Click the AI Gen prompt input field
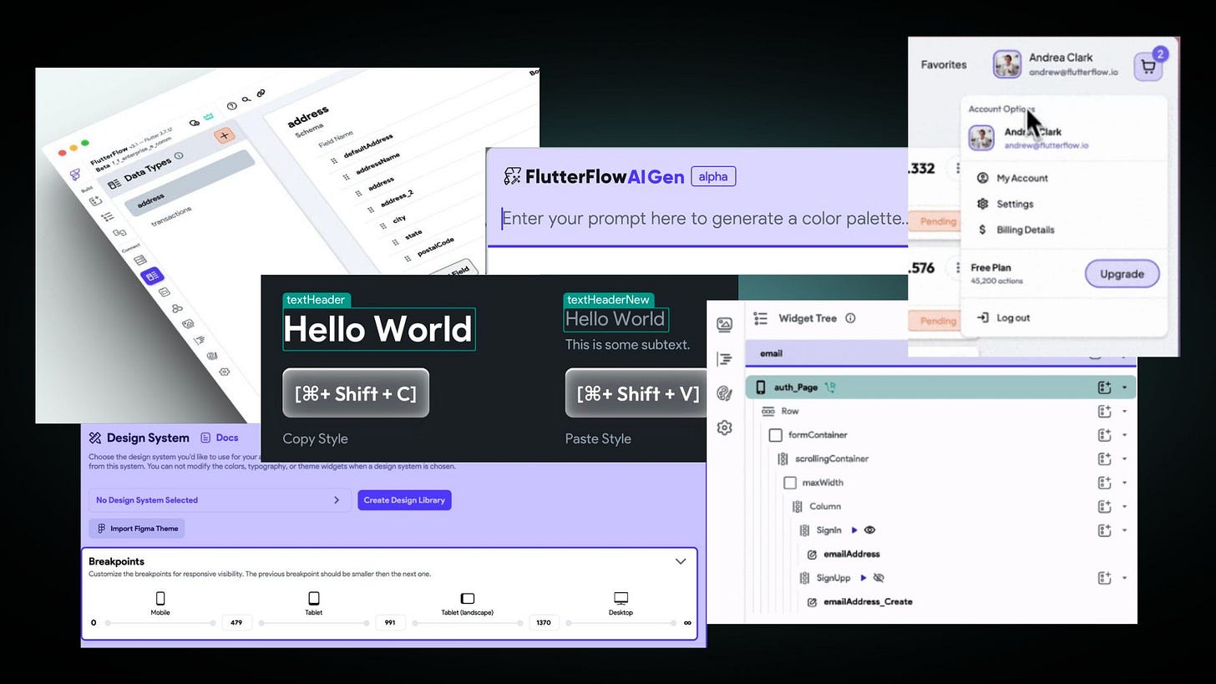Image resolution: width=1216 pixels, height=684 pixels. pos(702,218)
